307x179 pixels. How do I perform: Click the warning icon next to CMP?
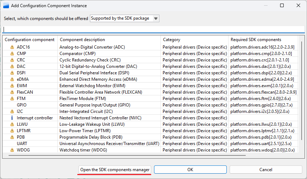coord(12,54)
